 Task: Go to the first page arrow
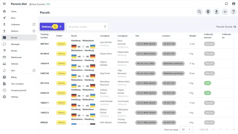point(213,130)
